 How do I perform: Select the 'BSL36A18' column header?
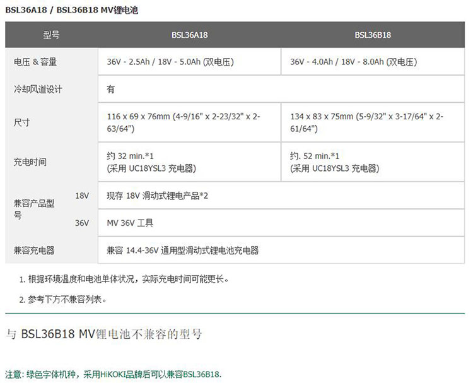click(189, 35)
